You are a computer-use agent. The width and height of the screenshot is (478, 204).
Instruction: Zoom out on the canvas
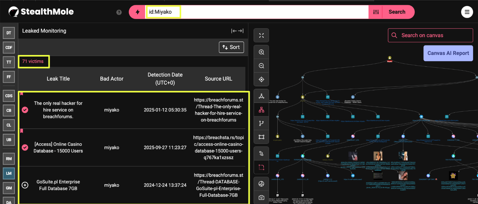(261, 66)
